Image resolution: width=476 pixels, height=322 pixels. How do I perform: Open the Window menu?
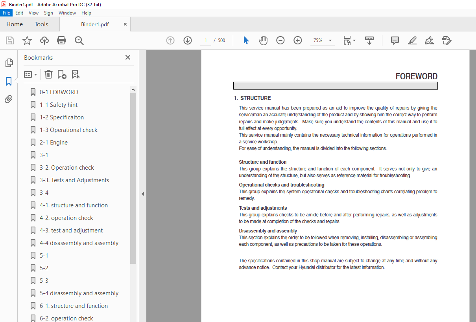(67, 13)
